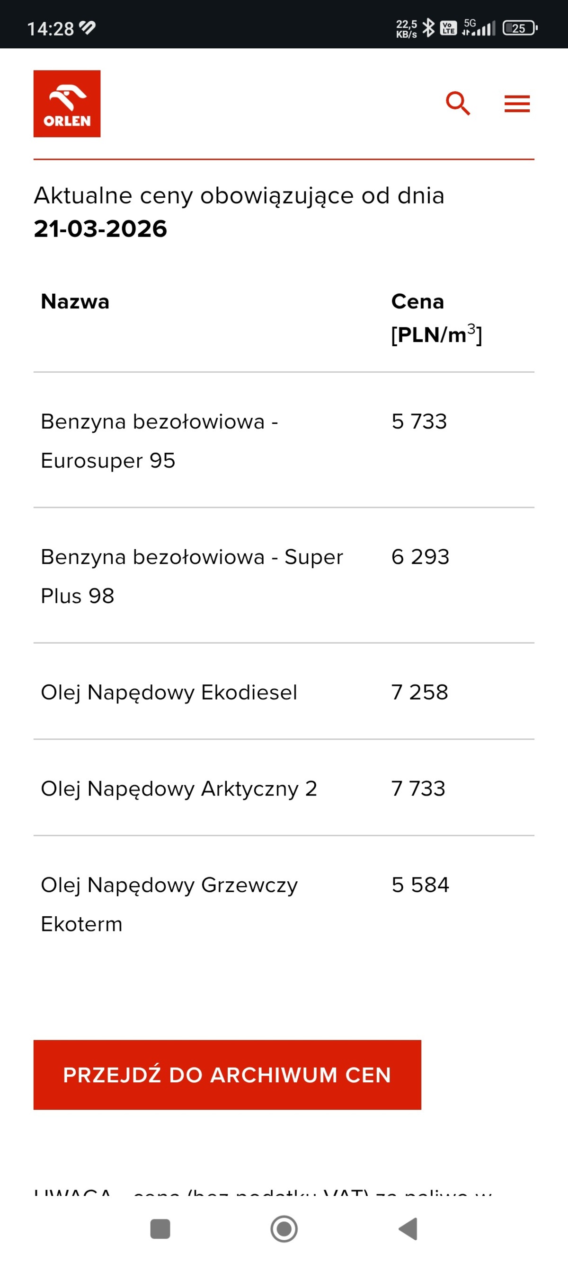
Task: Tap the battery indicator in status bar
Action: (x=519, y=28)
